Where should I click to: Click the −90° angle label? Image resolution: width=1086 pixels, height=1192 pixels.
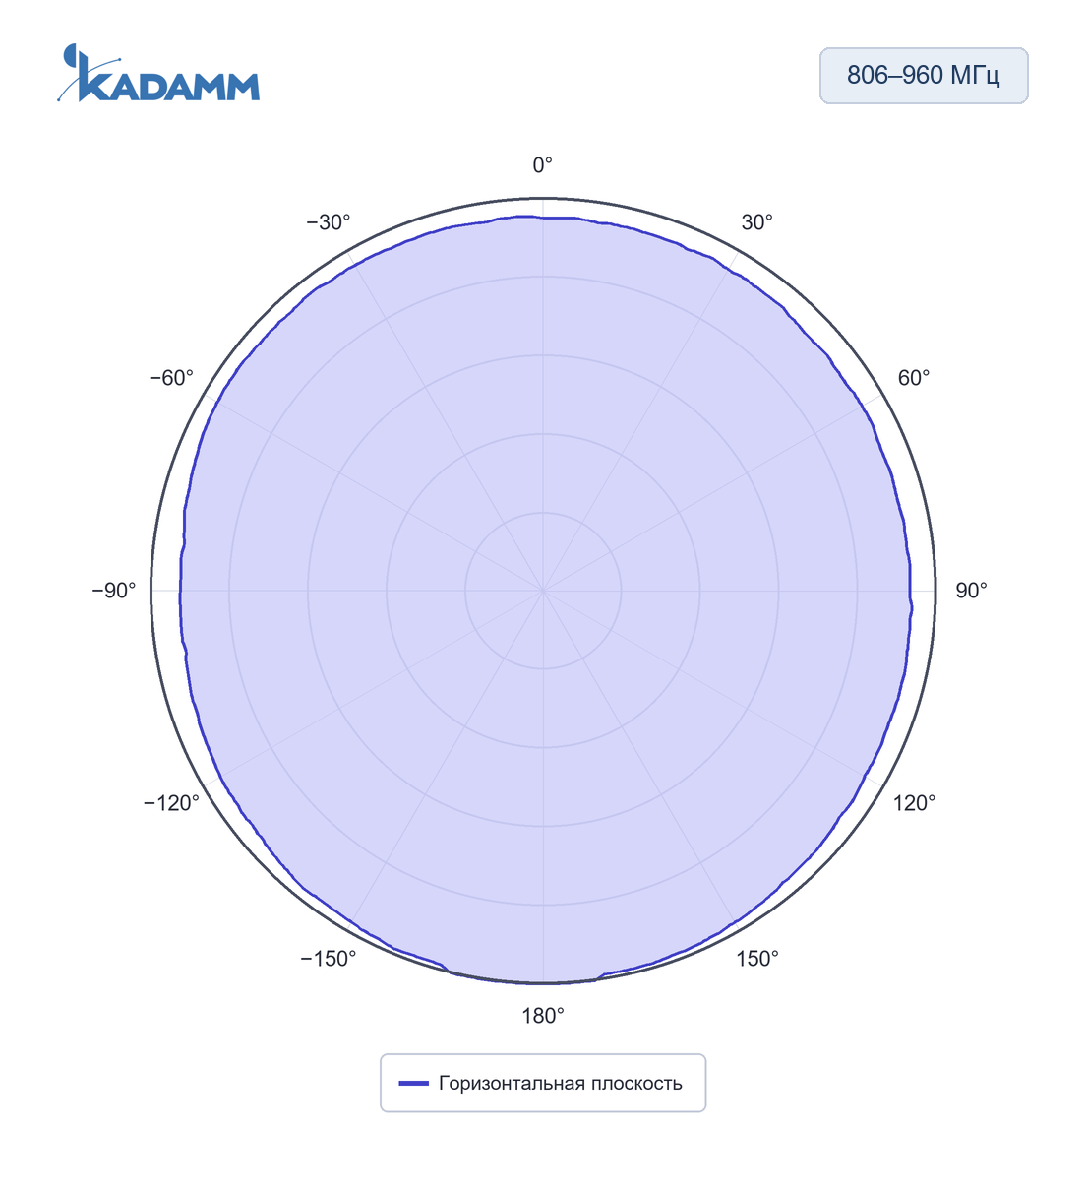pyautogui.click(x=114, y=591)
